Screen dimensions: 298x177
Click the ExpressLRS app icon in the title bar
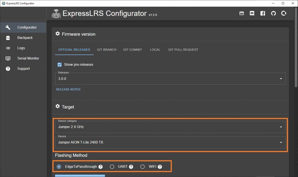tap(3, 3)
